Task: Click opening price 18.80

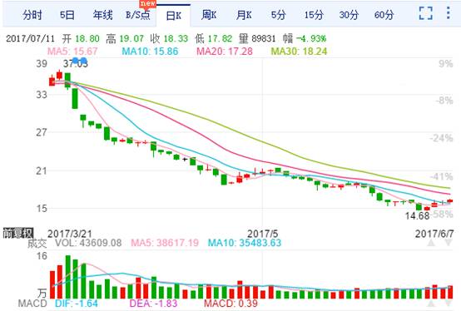Action: coord(87,38)
